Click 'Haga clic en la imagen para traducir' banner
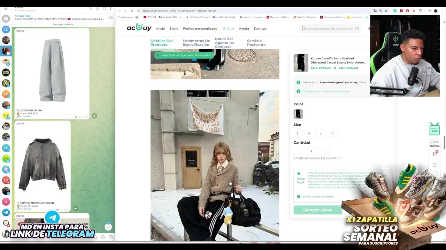The width and height of the screenshot is (446, 250). tap(184, 55)
